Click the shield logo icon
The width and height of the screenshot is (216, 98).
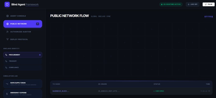point(7,4)
